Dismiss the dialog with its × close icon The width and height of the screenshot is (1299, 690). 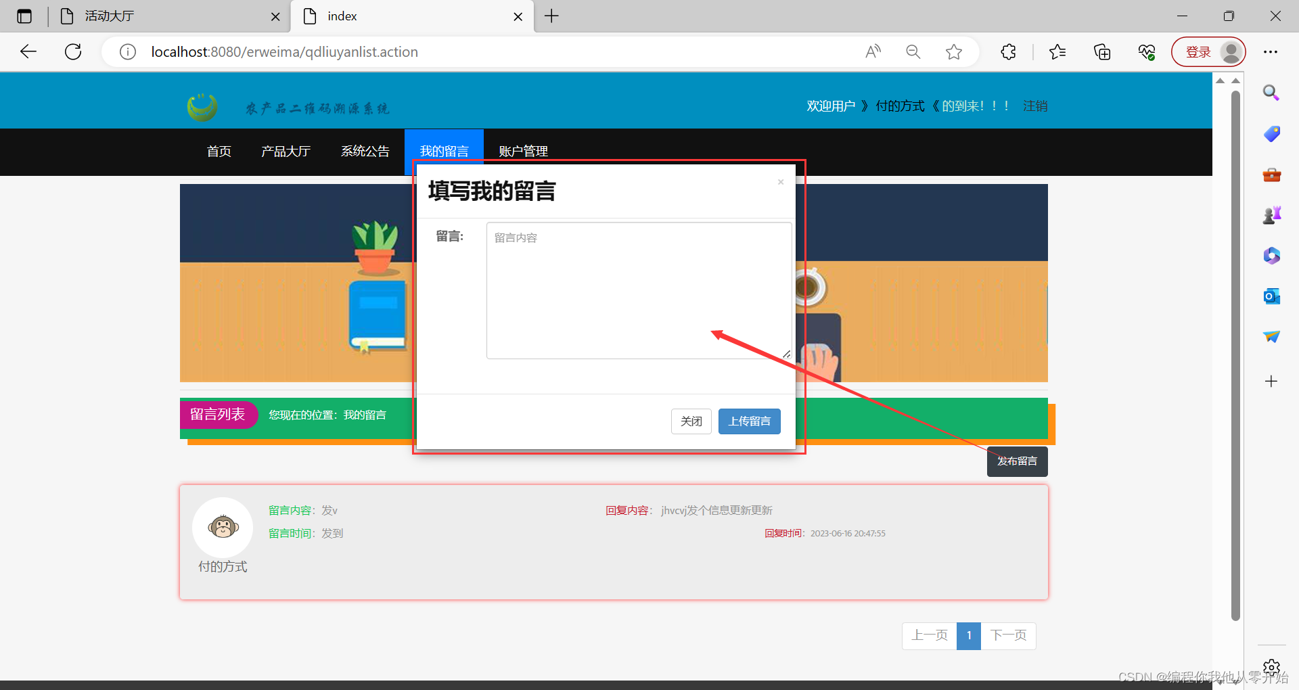[x=780, y=181]
